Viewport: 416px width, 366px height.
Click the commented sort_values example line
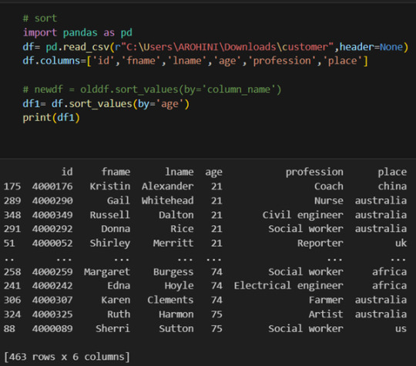pyautogui.click(x=152, y=89)
